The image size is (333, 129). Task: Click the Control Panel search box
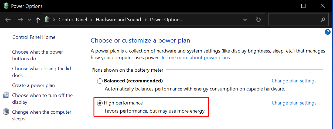(x=294, y=20)
